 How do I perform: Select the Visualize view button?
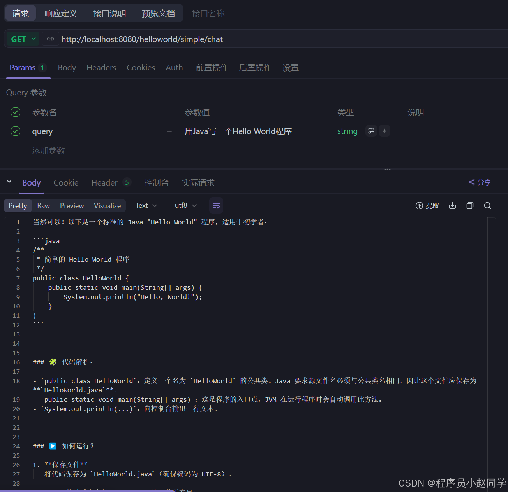[107, 205]
